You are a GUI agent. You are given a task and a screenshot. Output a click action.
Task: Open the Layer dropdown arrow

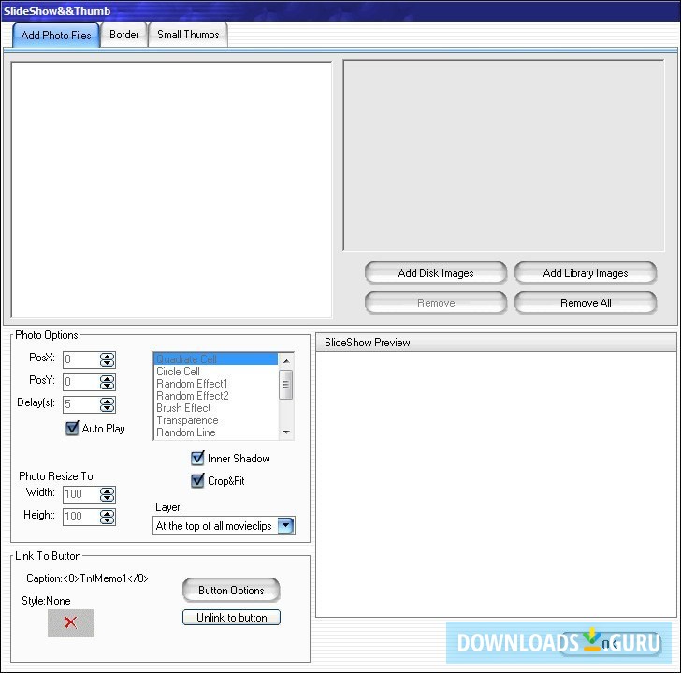pyautogui.click(x=286, y=525)
